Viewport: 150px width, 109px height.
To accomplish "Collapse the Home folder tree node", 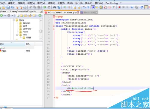I will 14,20.
